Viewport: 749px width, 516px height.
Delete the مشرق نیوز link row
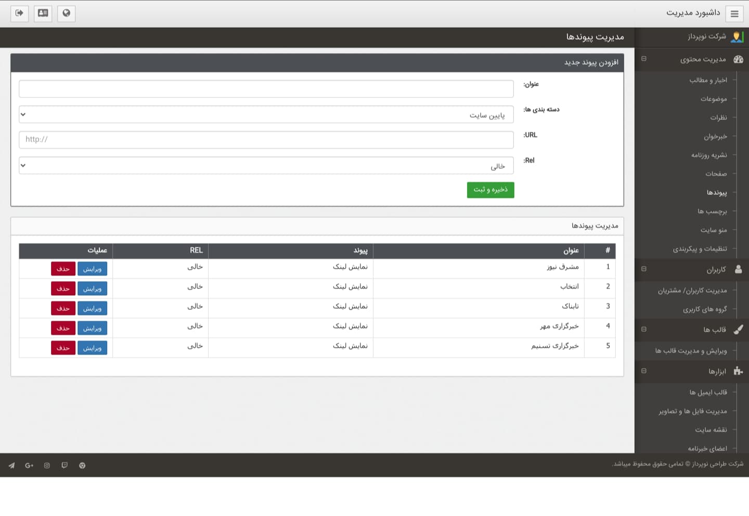pyautogui.click(x=63, y=269)
